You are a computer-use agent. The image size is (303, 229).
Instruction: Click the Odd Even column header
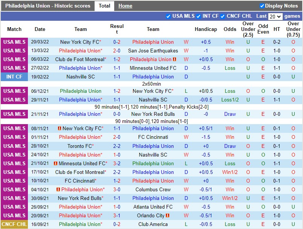click(263, 29)
